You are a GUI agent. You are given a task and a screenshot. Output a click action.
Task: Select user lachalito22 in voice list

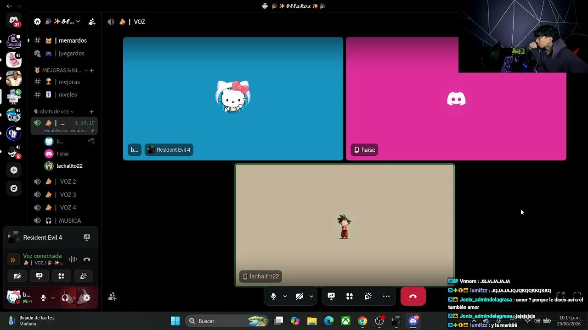69,166
